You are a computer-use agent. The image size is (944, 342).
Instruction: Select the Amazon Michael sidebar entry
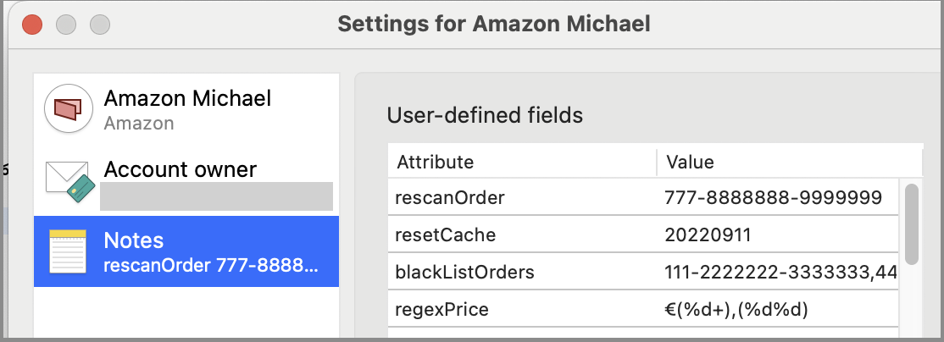186,109
